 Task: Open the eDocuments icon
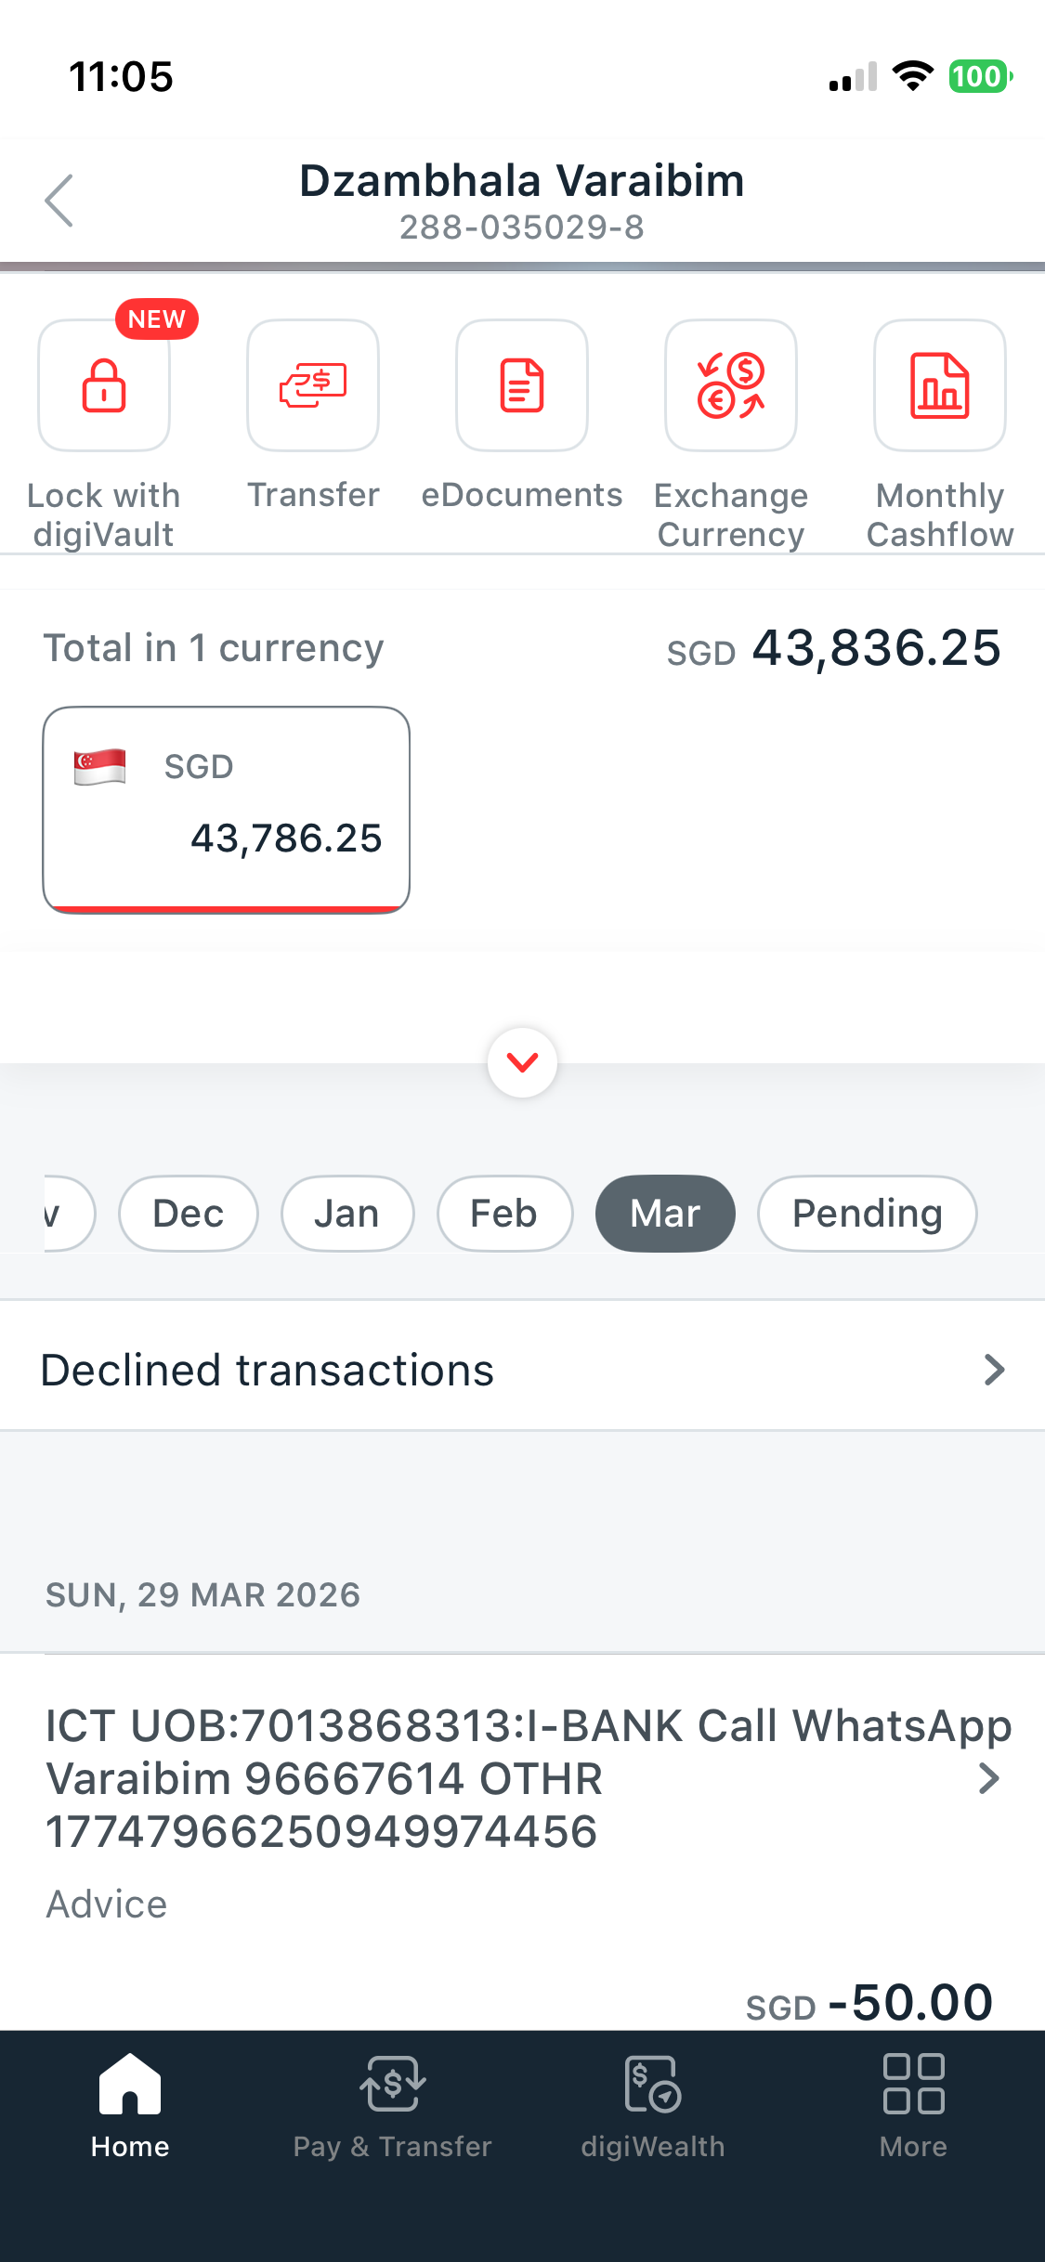click(x=522, y=385)
